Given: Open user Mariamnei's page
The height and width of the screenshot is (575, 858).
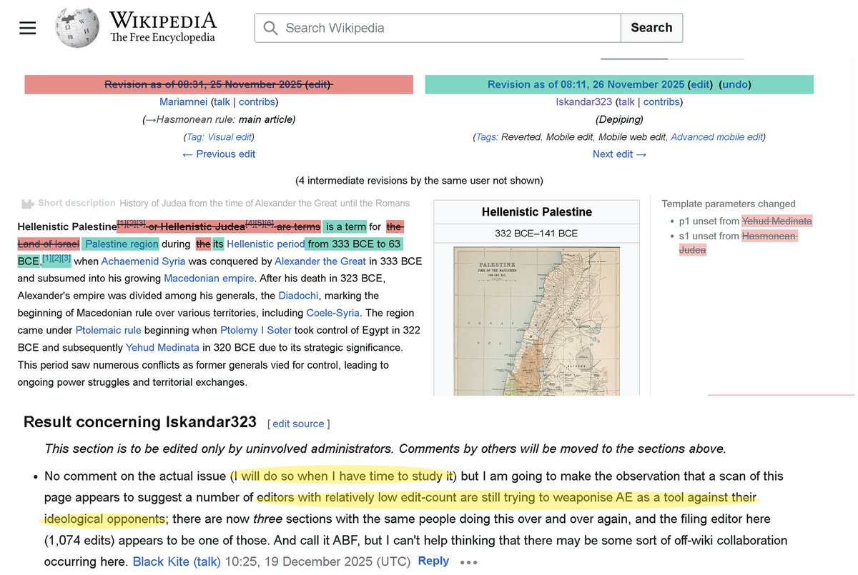Looking at the screenshot, I should [x=183, y=102].
